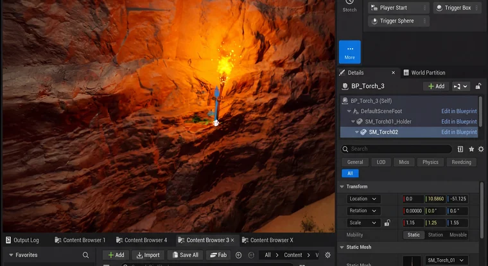Toggle the Details panel lock icon

pyautogui.click(x=478, y=86)
